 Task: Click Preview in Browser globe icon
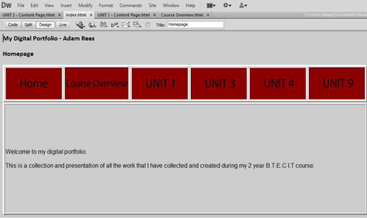click(92, 25)
